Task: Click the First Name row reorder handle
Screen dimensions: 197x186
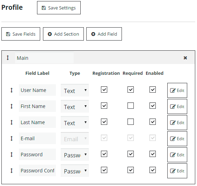Action: pos(12,106)
